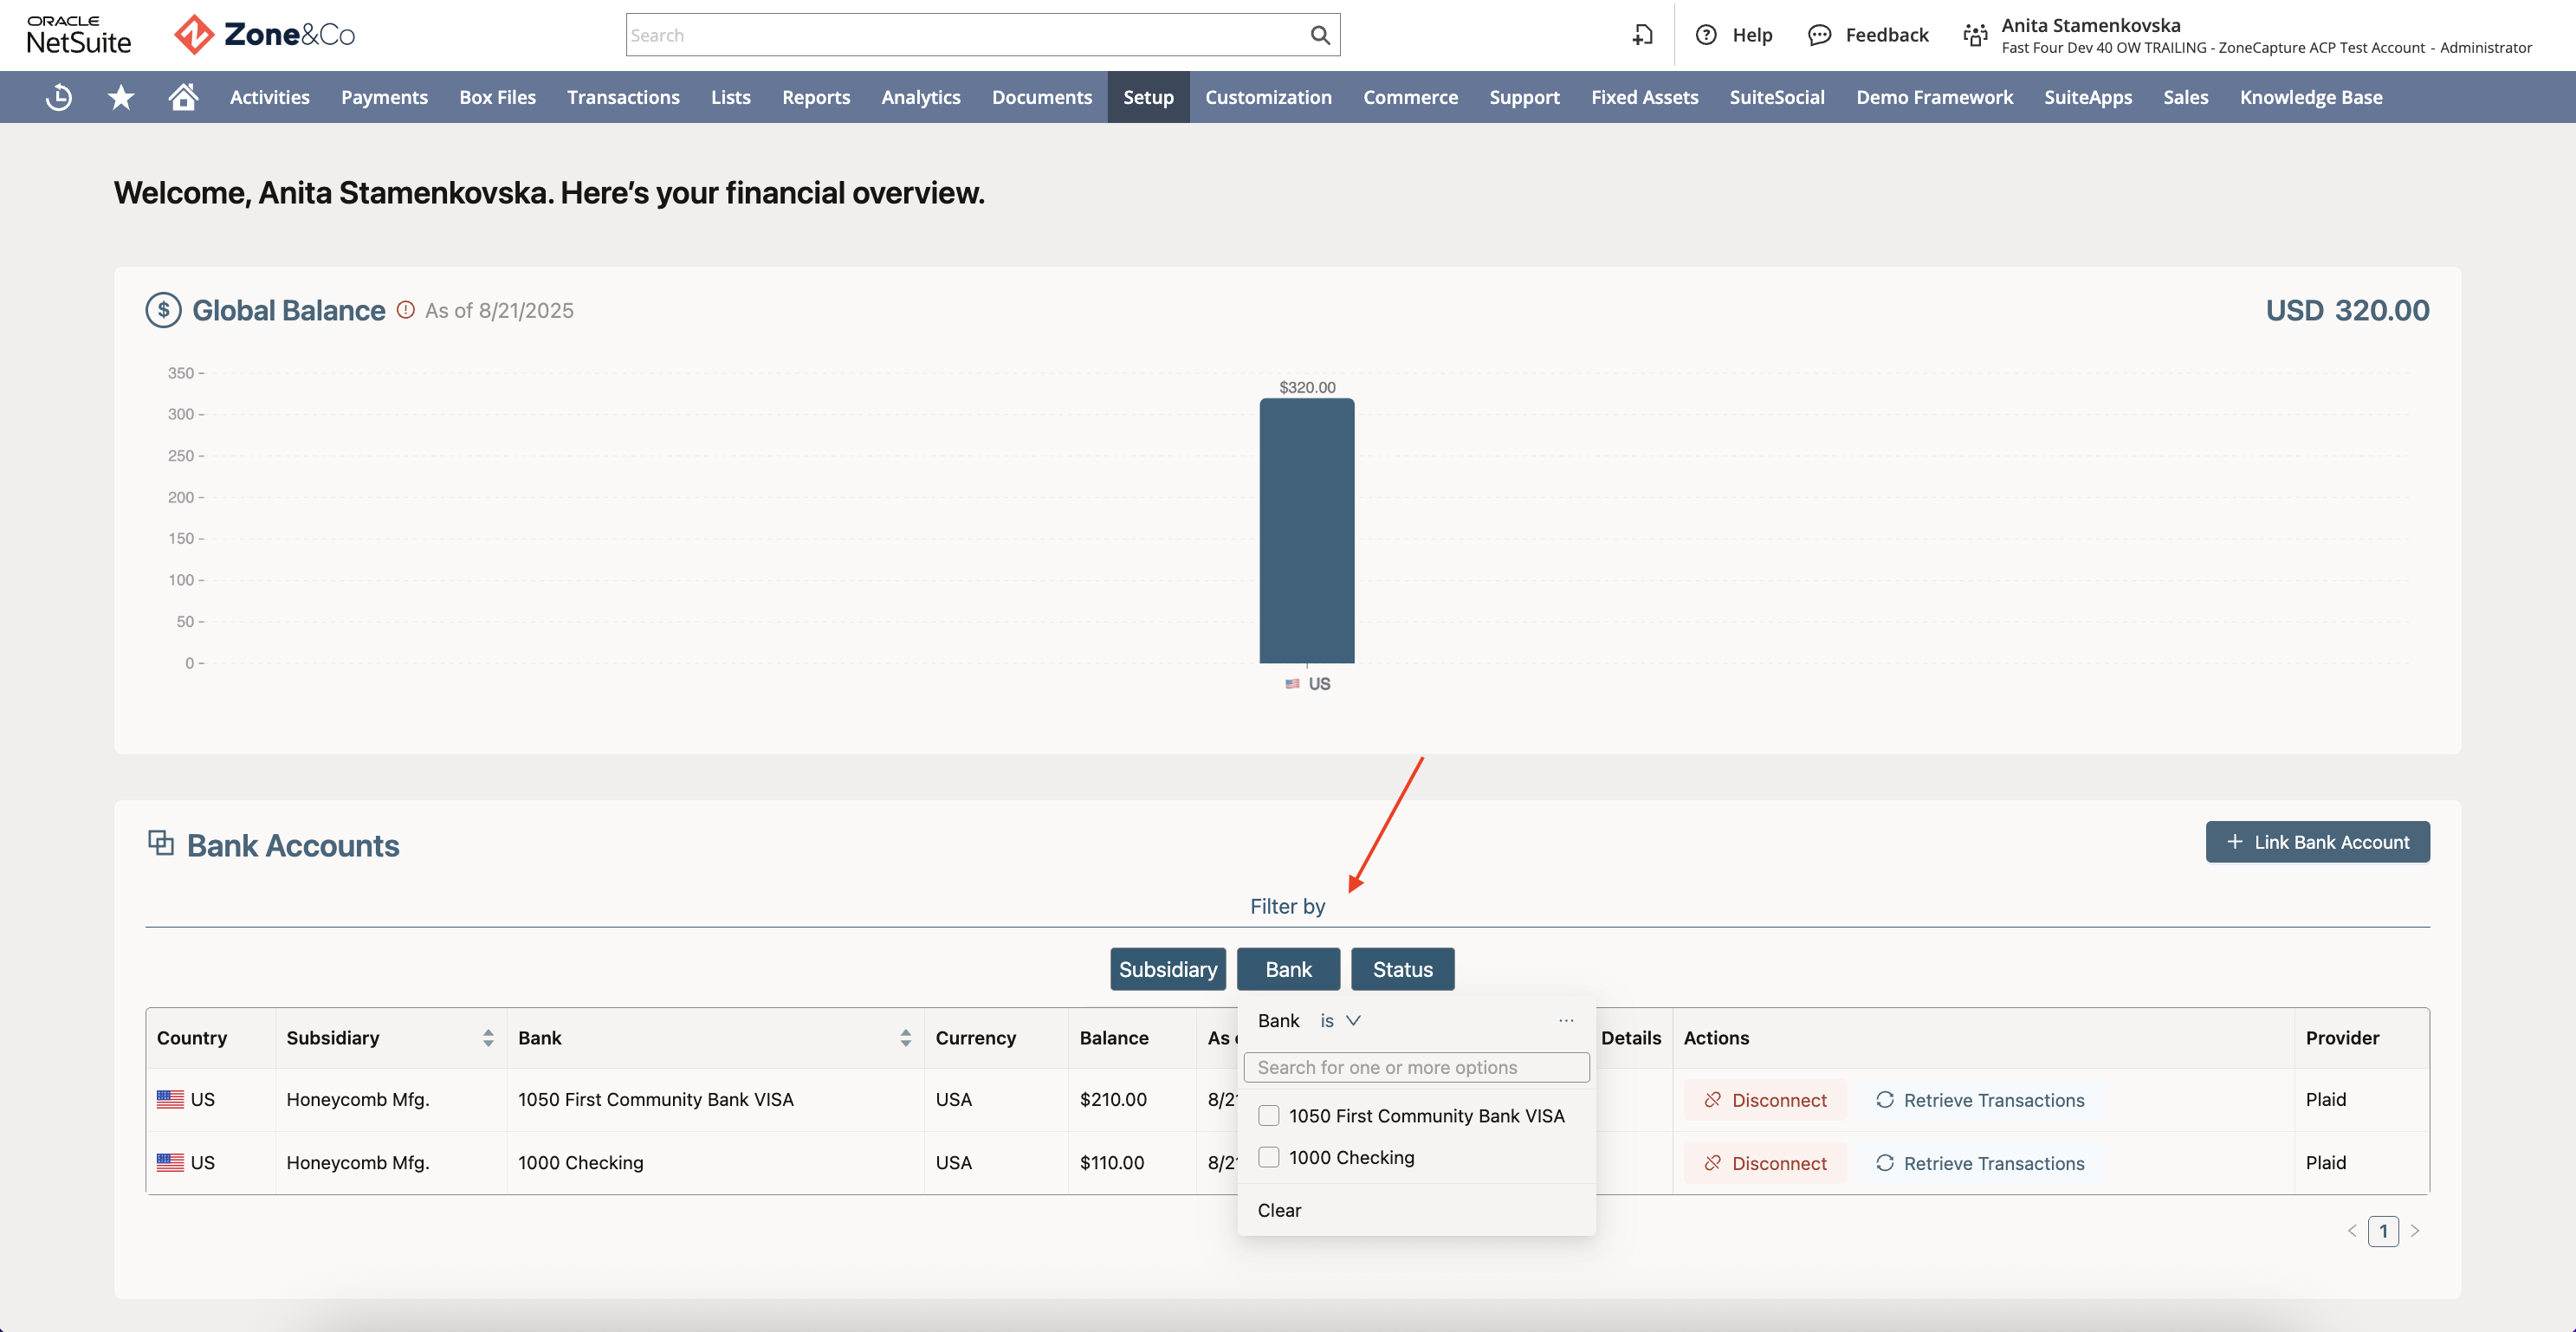
Task: Open the SuiteApps menu
Action: pyautogui.click(x=2088, y=97)
